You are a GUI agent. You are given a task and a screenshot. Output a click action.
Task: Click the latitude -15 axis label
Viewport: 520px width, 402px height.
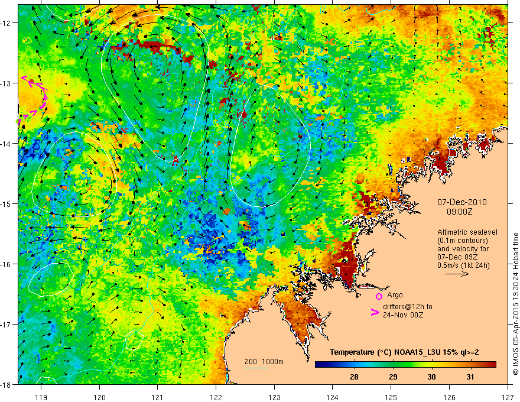pyautogui.click(x=6, y=204)
